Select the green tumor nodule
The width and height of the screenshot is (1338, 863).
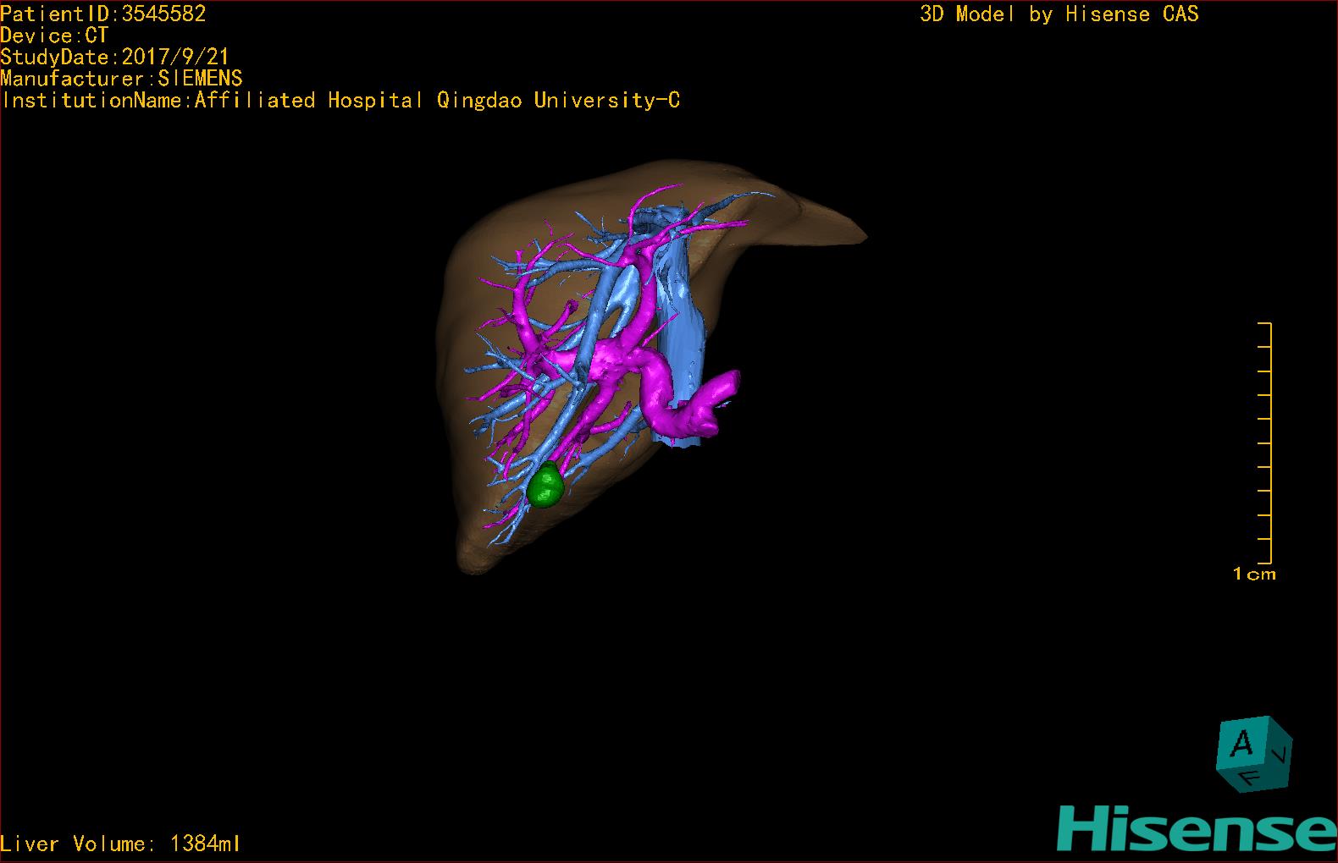point(545,488)
